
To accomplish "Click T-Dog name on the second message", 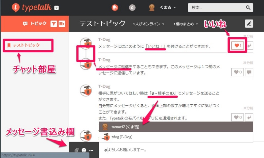I will pyautogui.click(x=104, y=60).
